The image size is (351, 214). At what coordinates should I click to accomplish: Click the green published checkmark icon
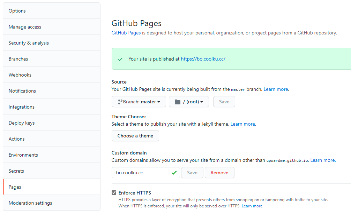point(120,59)
